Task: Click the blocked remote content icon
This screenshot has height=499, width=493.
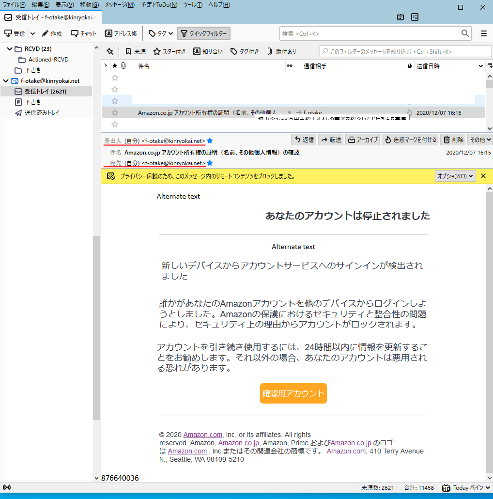Action: [x=111, y=176]
